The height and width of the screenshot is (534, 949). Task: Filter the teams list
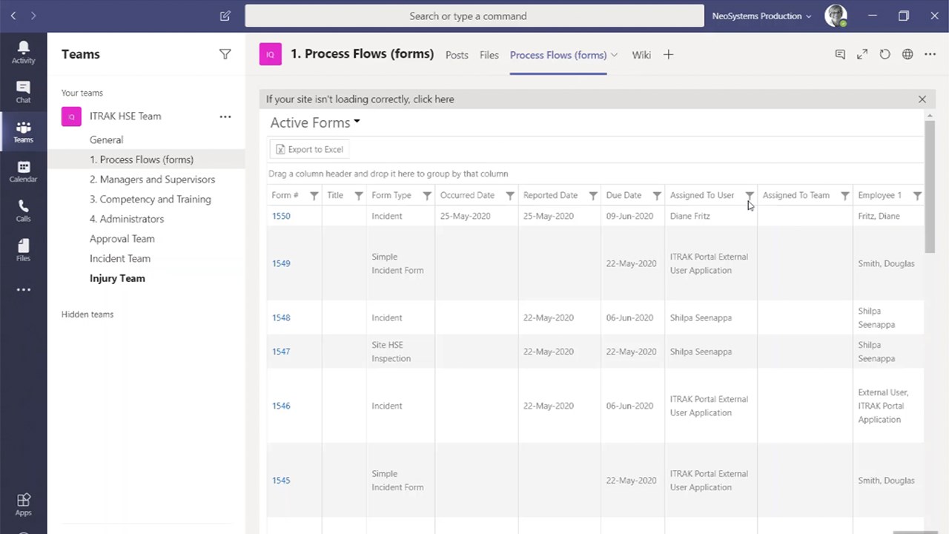[x=225, y=54]
